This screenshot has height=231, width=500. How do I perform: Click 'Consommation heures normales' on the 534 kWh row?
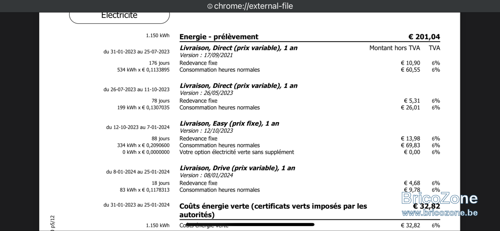[x=220, y=70]
